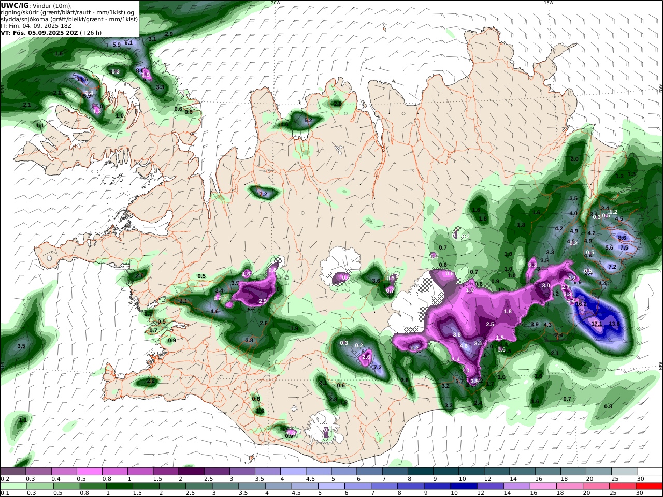The height and width of the screenshot is (497, 663).
Task: Click the 3.0 snowfall value
Action: click(546, 286)
